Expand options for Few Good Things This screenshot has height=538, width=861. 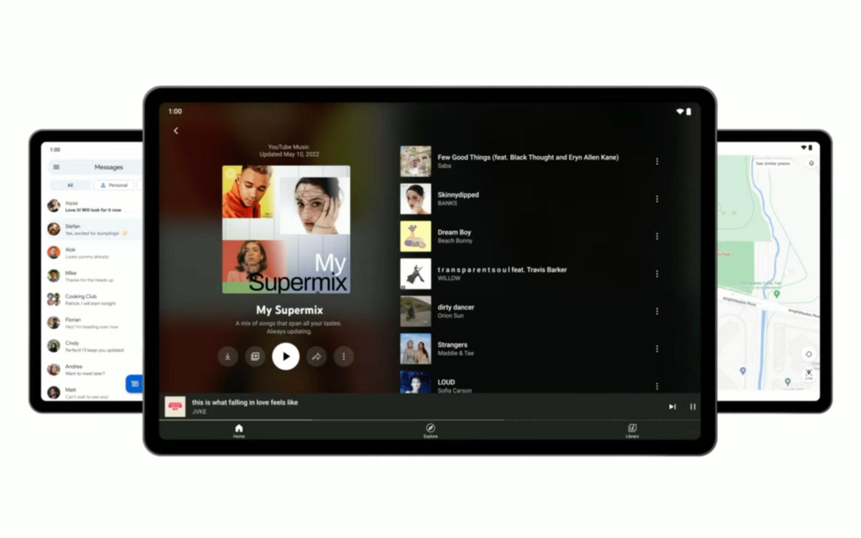[x=657, y=161]
